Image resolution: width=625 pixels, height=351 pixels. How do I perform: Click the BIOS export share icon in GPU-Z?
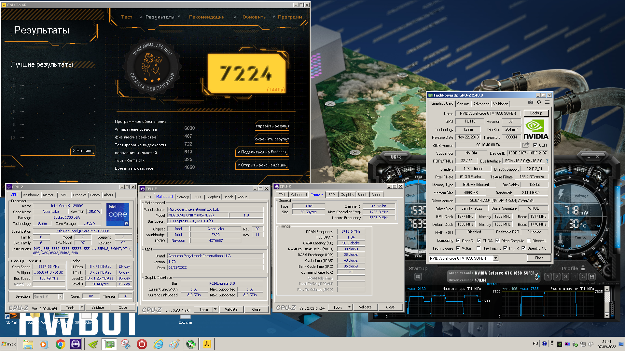526,145
